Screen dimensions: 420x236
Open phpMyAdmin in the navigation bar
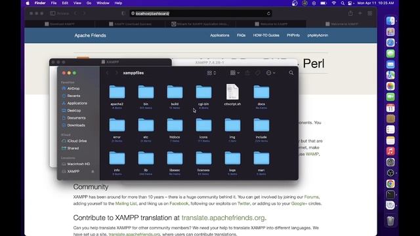click(x=318, y=35)
